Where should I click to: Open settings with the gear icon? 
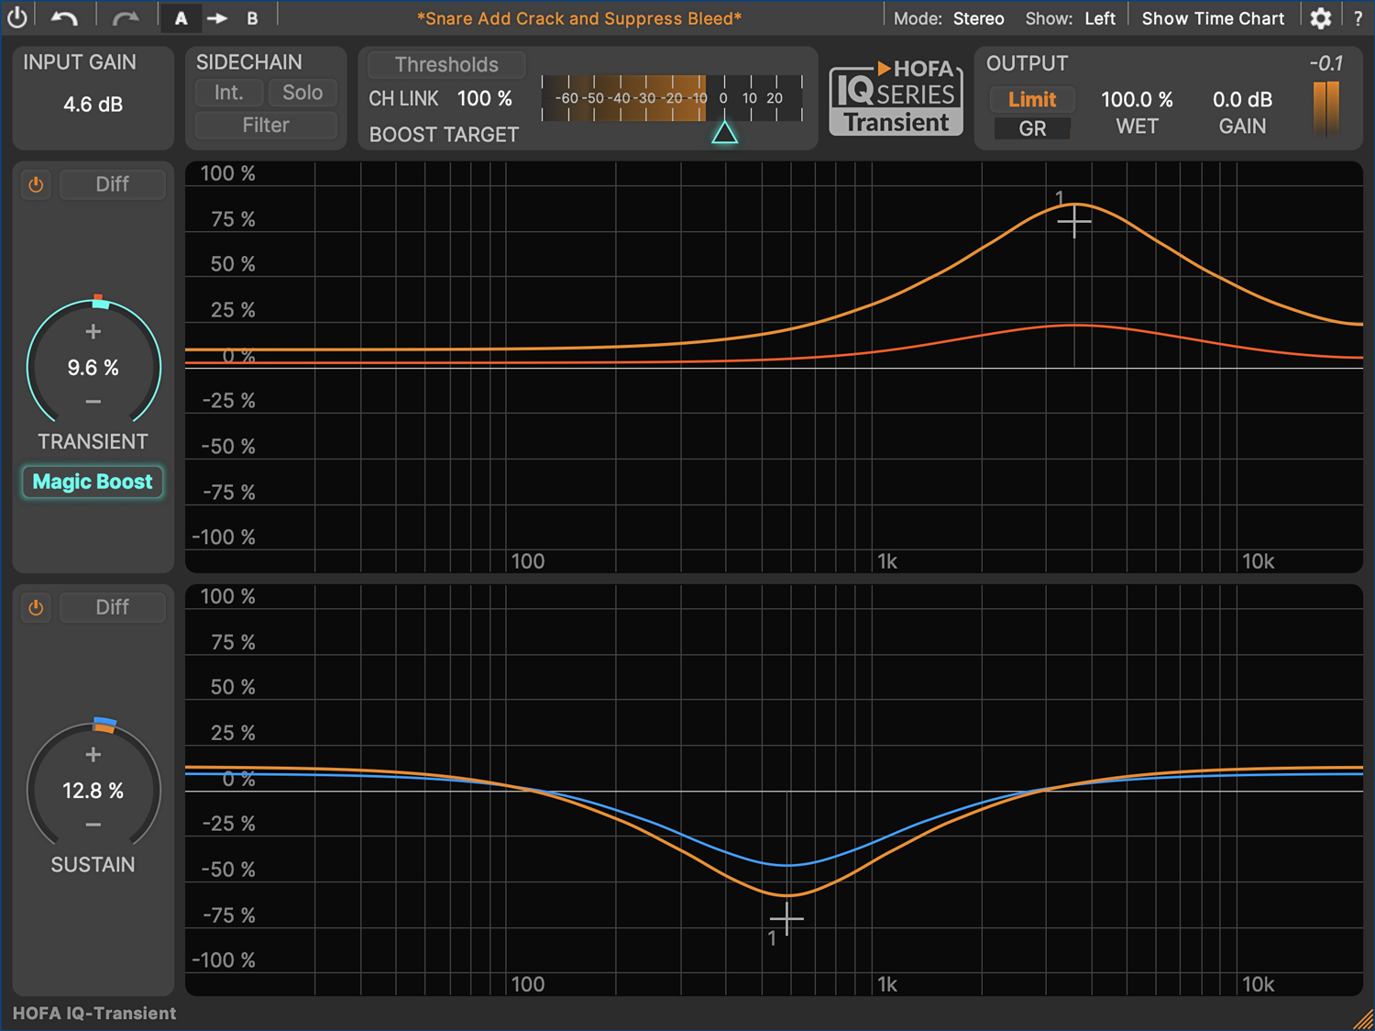coord(1320,18)
